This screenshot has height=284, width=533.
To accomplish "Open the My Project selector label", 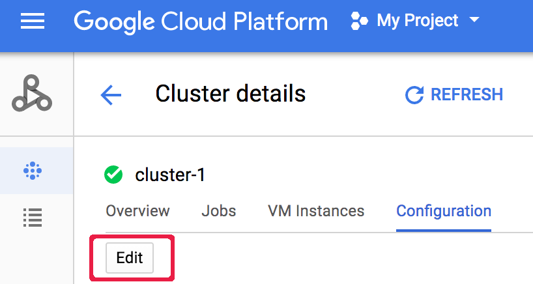I will (x=417, y=21).
